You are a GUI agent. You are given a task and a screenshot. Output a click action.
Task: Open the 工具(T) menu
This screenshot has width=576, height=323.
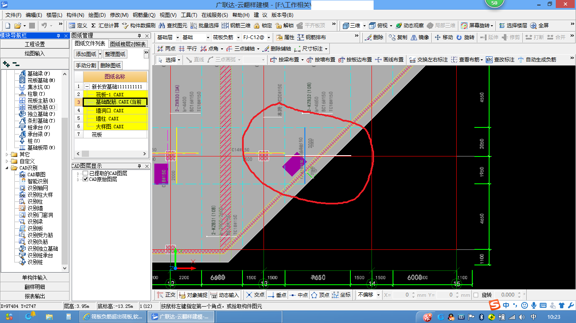point(189,15)
